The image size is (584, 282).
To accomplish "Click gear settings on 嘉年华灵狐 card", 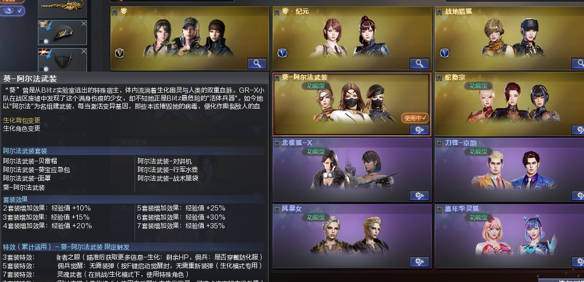I will coord(578,261).
